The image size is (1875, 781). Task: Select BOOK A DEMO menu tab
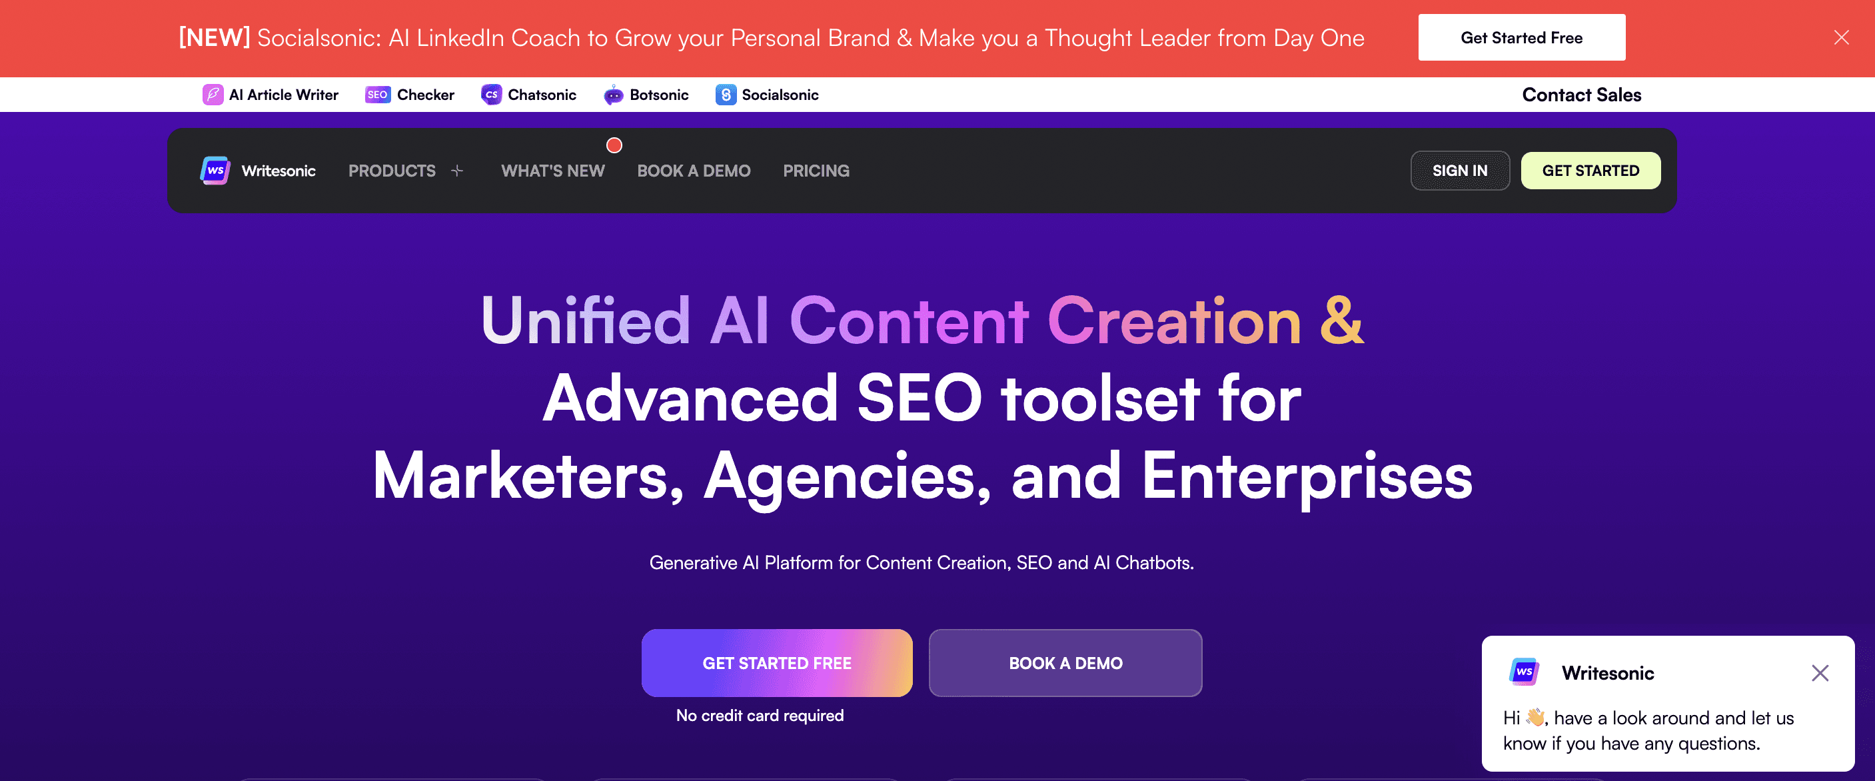694,170
